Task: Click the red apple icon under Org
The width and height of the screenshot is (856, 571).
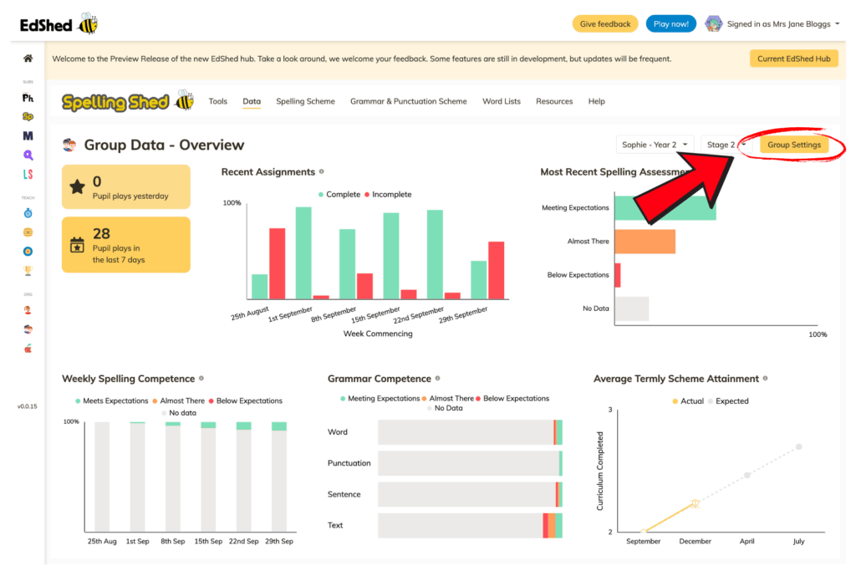Action: pos(28,349)
